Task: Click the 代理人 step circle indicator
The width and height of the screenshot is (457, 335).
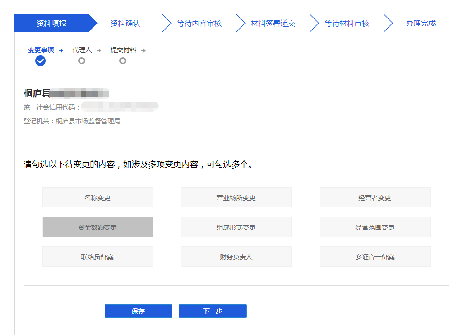Action: (82, 60)
